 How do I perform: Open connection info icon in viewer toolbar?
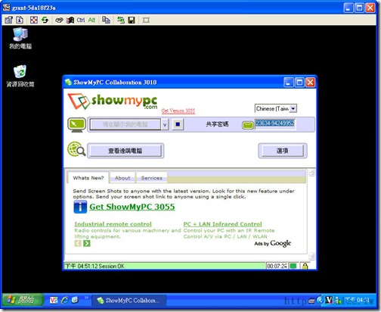pos(20,20)
